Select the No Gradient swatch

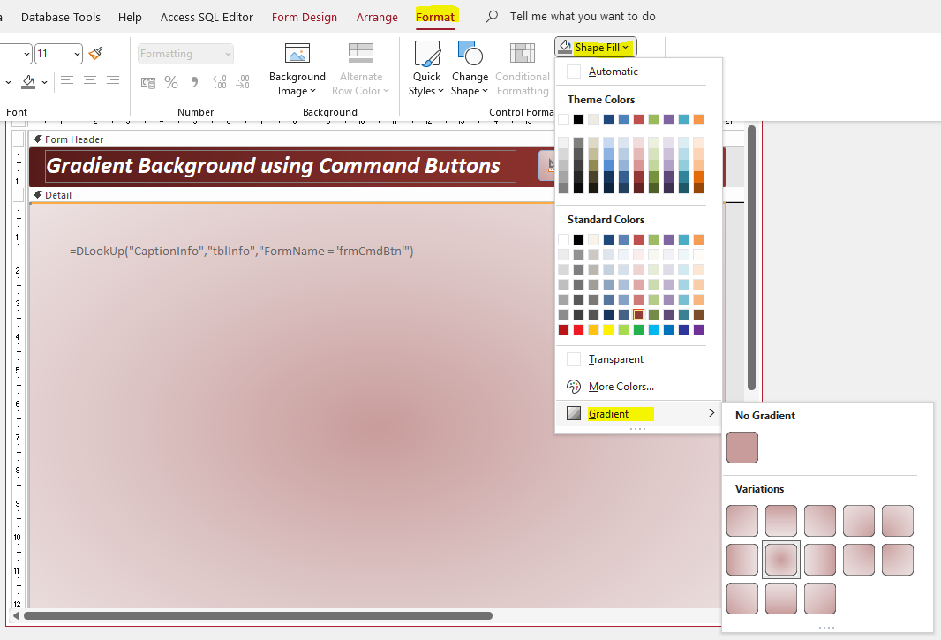(742, 448)
